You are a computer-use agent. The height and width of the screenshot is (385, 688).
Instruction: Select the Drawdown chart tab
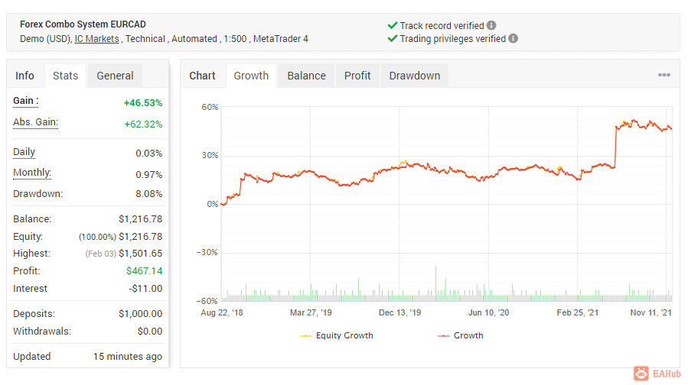[414, 76]
